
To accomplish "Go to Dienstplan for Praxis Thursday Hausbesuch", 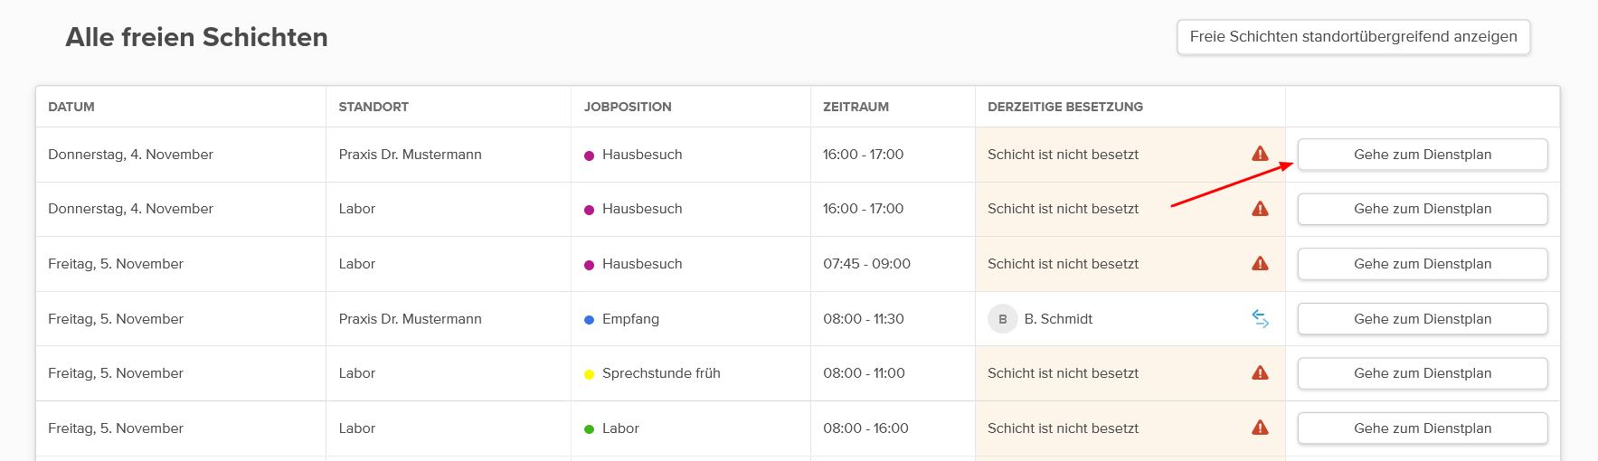I will pos(1422,155).
